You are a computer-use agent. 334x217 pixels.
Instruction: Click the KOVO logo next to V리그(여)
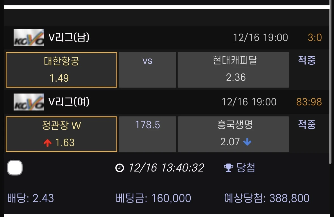coord(29,102)
